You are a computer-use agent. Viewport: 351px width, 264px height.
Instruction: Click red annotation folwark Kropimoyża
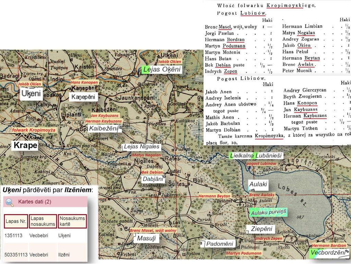coord(34,130)
